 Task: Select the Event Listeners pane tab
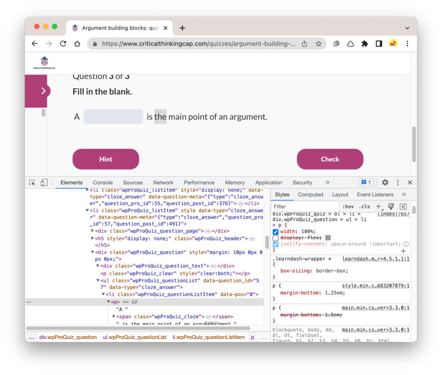tap(375, 195)
